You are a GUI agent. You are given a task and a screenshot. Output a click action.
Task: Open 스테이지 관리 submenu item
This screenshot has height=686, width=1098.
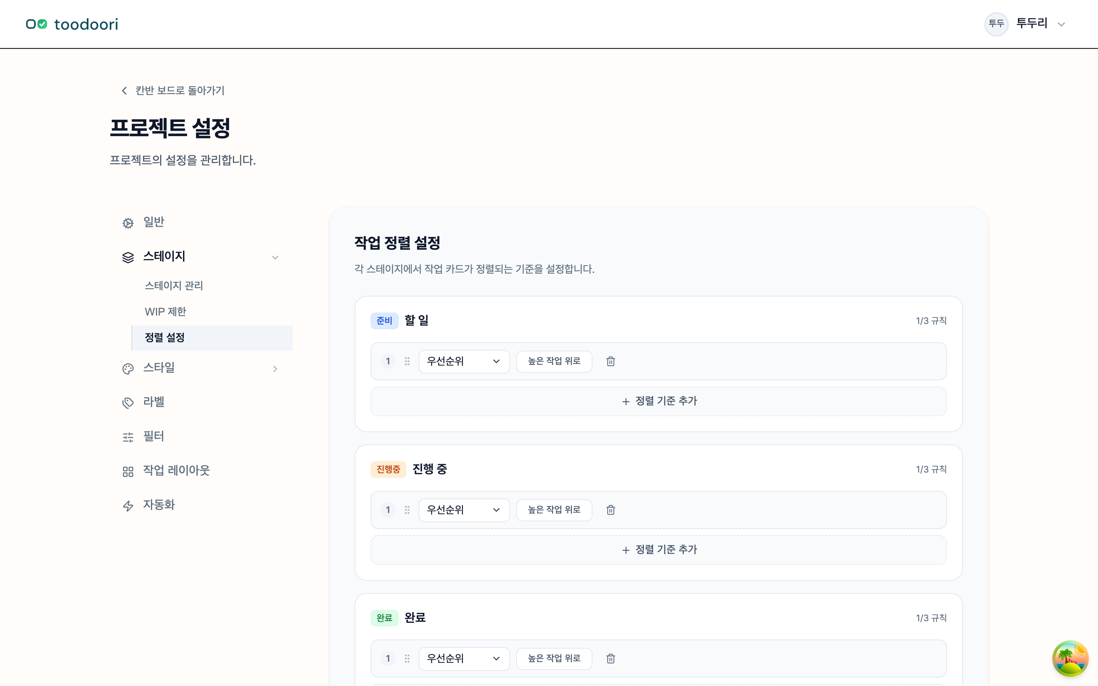(x=212, y=286)
